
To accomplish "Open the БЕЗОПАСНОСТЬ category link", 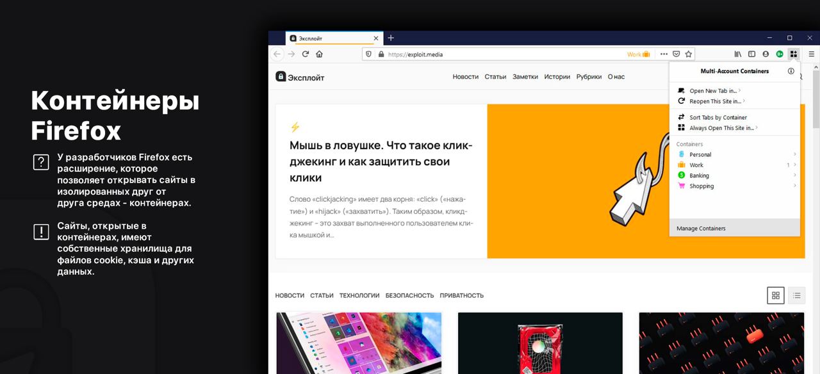I will pyautogui.click(x=409, y=296).
